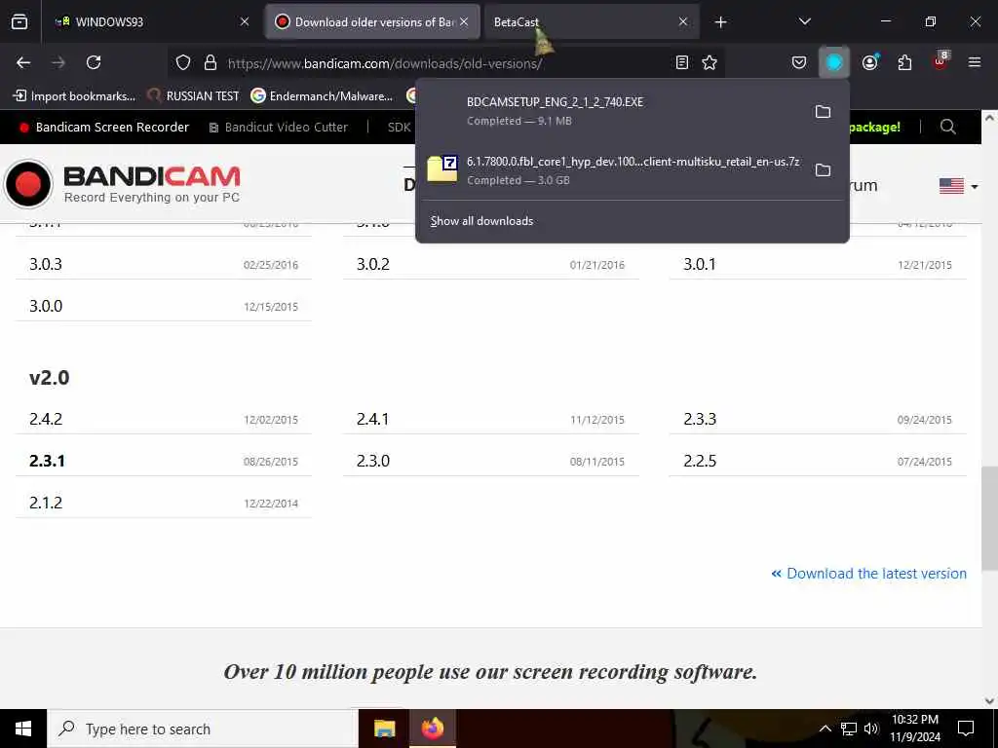The image size is (998, 748).
Task: Click scrollbar down arrow
Action: tap(989, 700)
